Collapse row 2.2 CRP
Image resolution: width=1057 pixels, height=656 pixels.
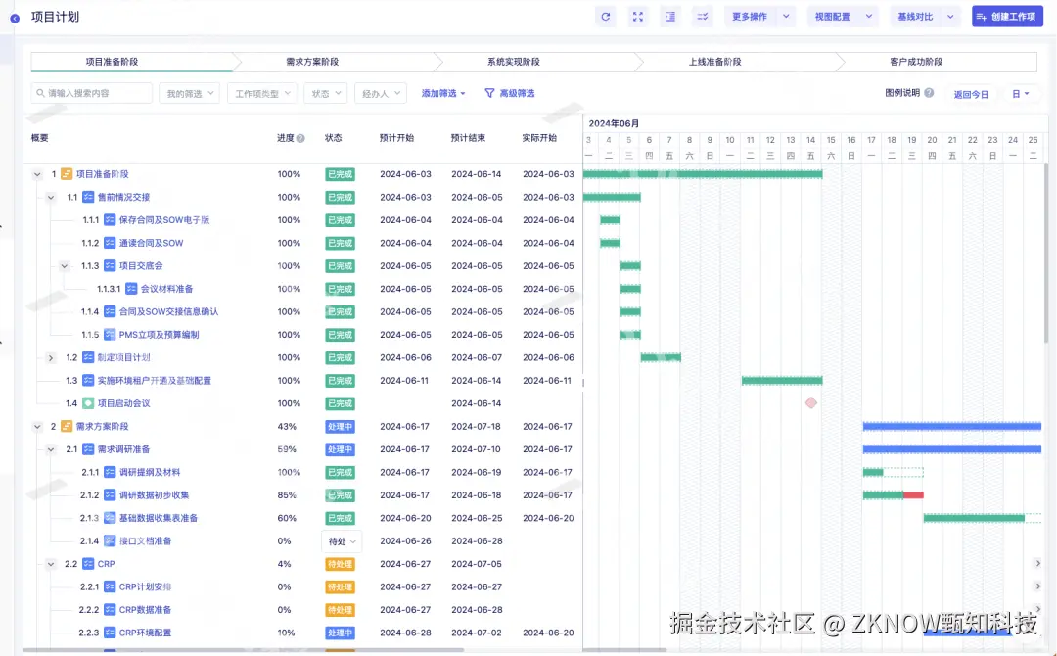point(51,564)
